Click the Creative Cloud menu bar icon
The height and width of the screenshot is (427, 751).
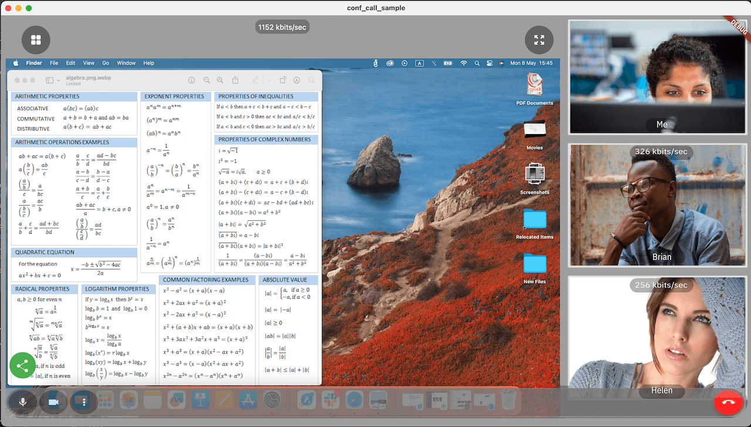click(390, 63)
